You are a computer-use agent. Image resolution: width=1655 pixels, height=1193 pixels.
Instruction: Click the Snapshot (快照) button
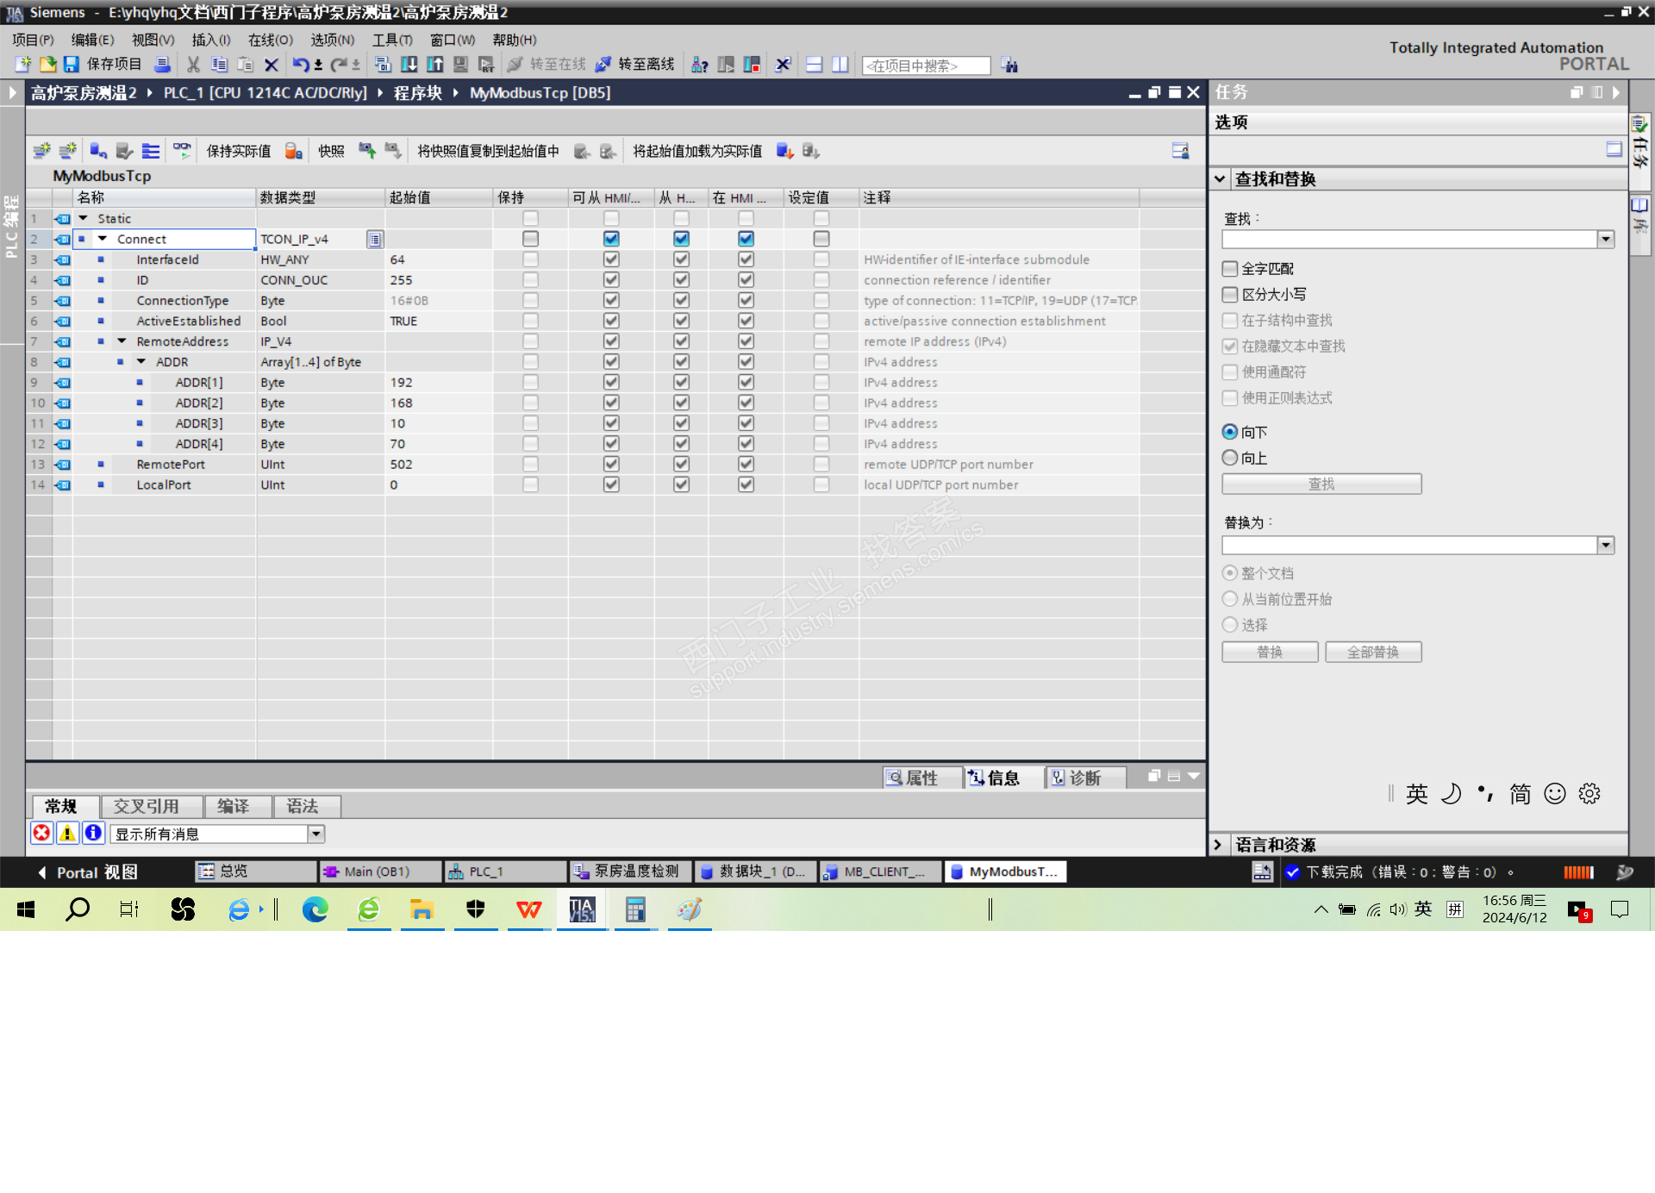pyautogui.click(x=331, y=151)
